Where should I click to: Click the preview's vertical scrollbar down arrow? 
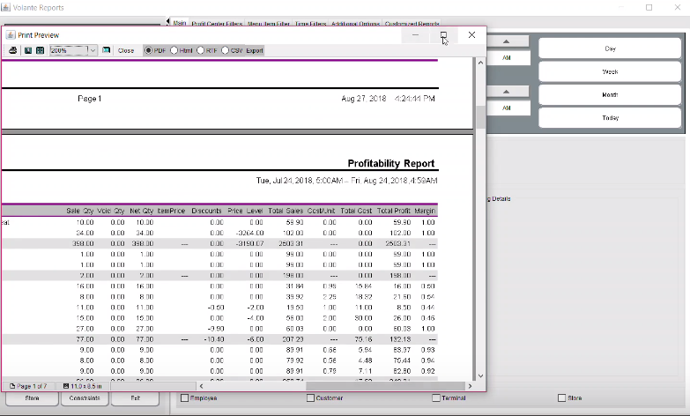coord(479,375)
